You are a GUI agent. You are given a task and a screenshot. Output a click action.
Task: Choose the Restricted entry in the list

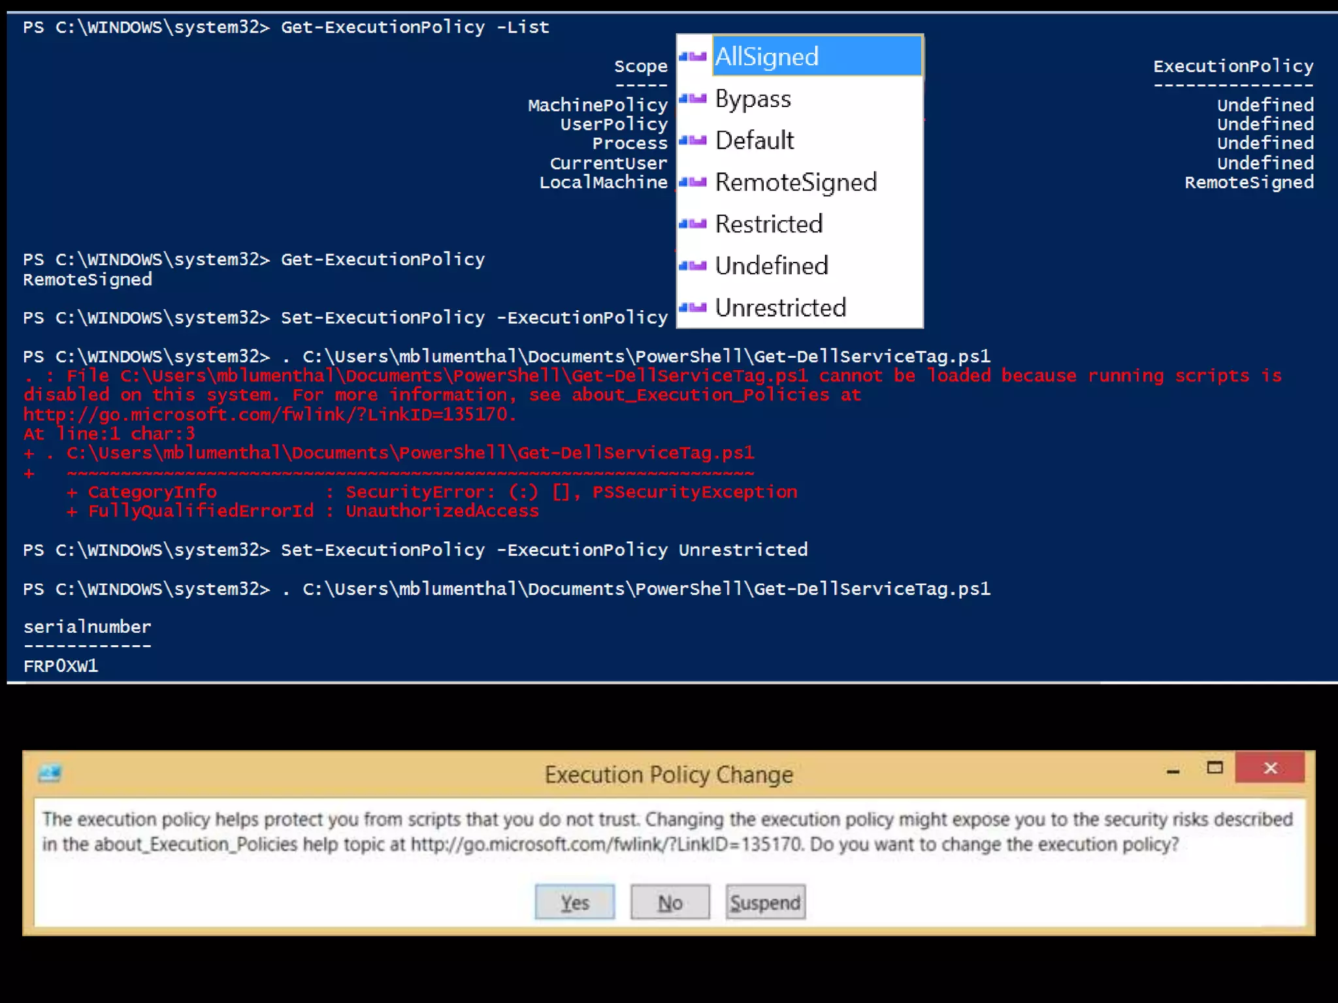[769, 224]
